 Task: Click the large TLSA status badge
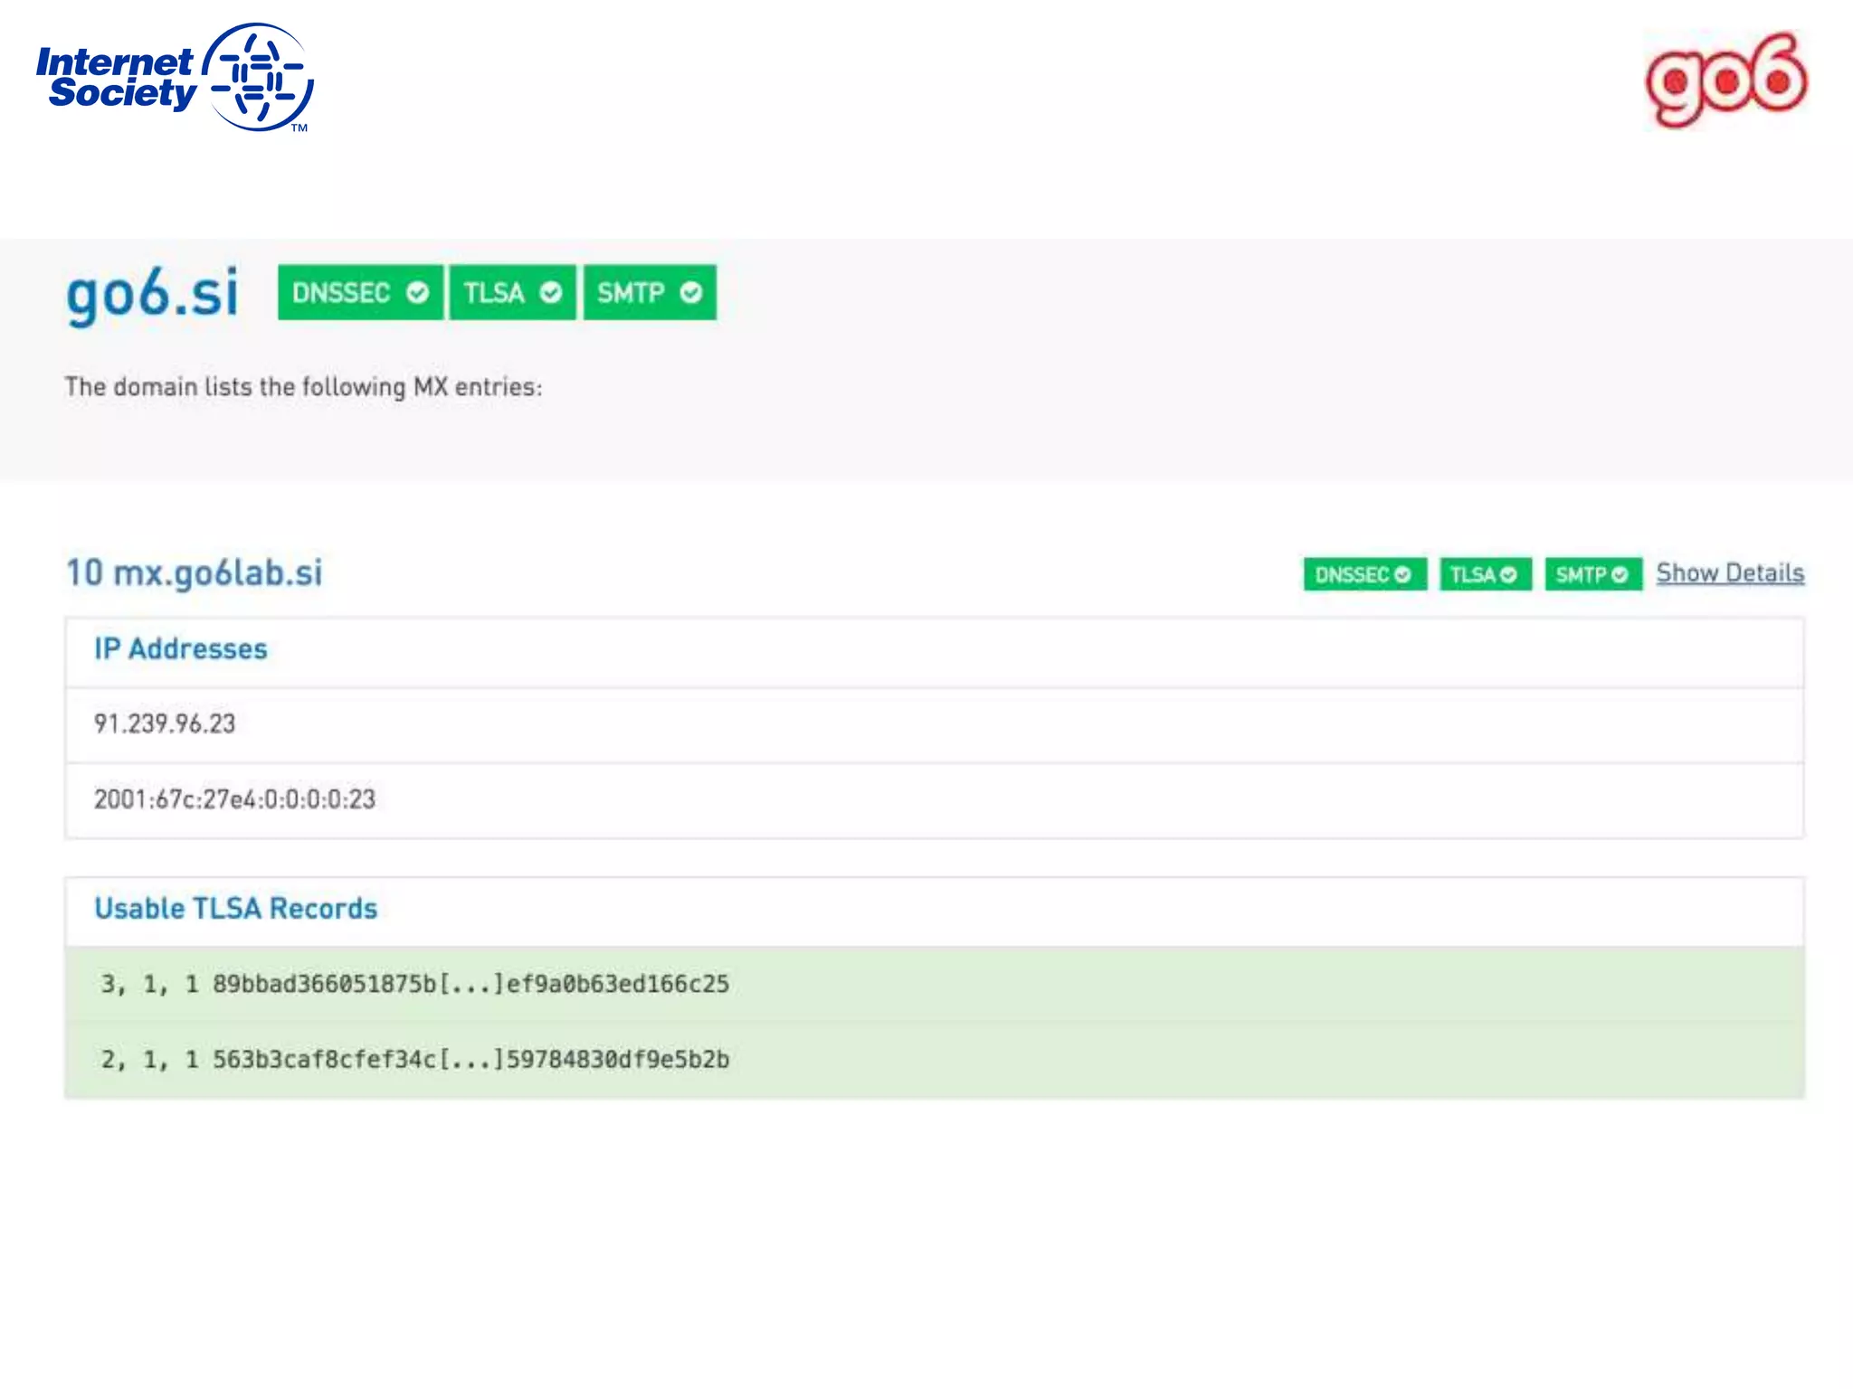(x=511, y=293)
